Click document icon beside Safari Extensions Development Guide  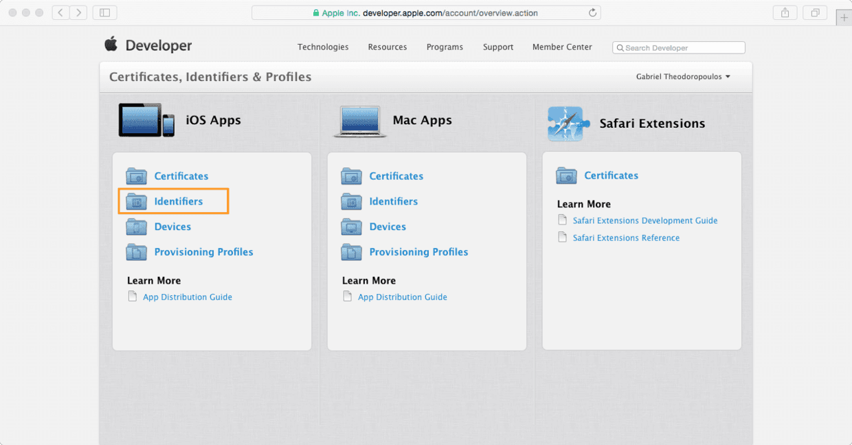(563, 220)
